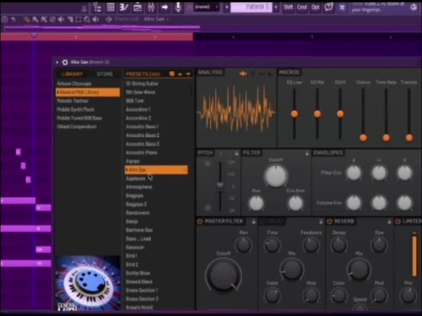
Task: Switch to the Store tab
Action: click(x=105, y=74)
